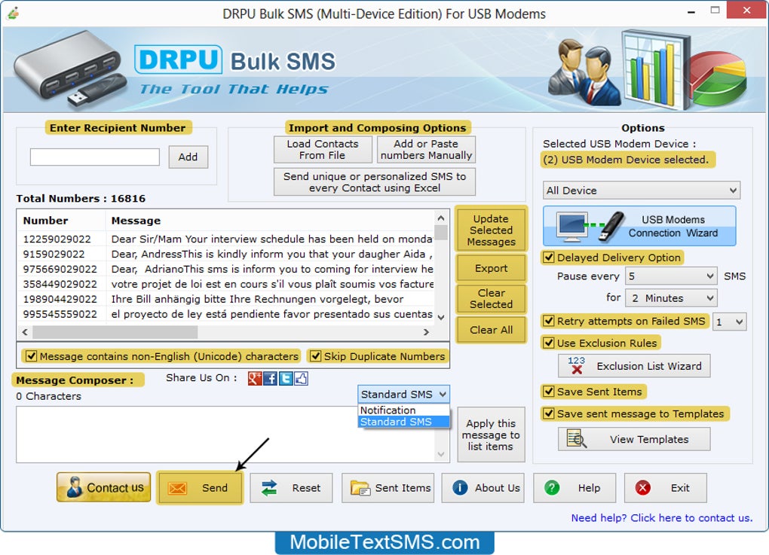The width and height of the screenshot is (769, 555).
Task: Open the Pause every SMS count dropdown
Action: pyautogui.click(x=671, y=276)
